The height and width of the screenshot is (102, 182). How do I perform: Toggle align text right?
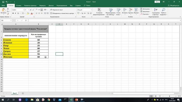point(42,13)
